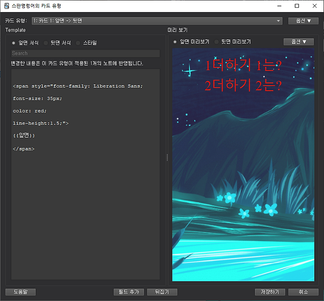Click the 저장하기 button
This screenshot has height=301, width=324.
270,291
